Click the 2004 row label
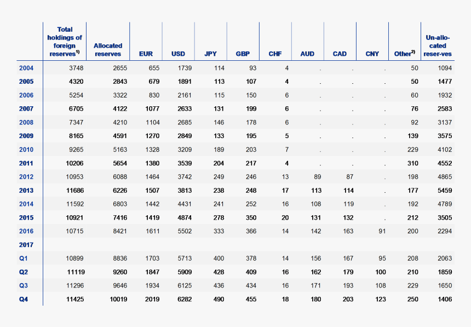Image resolution: width=471 pixels, height=327 pixels. [26, 68]
